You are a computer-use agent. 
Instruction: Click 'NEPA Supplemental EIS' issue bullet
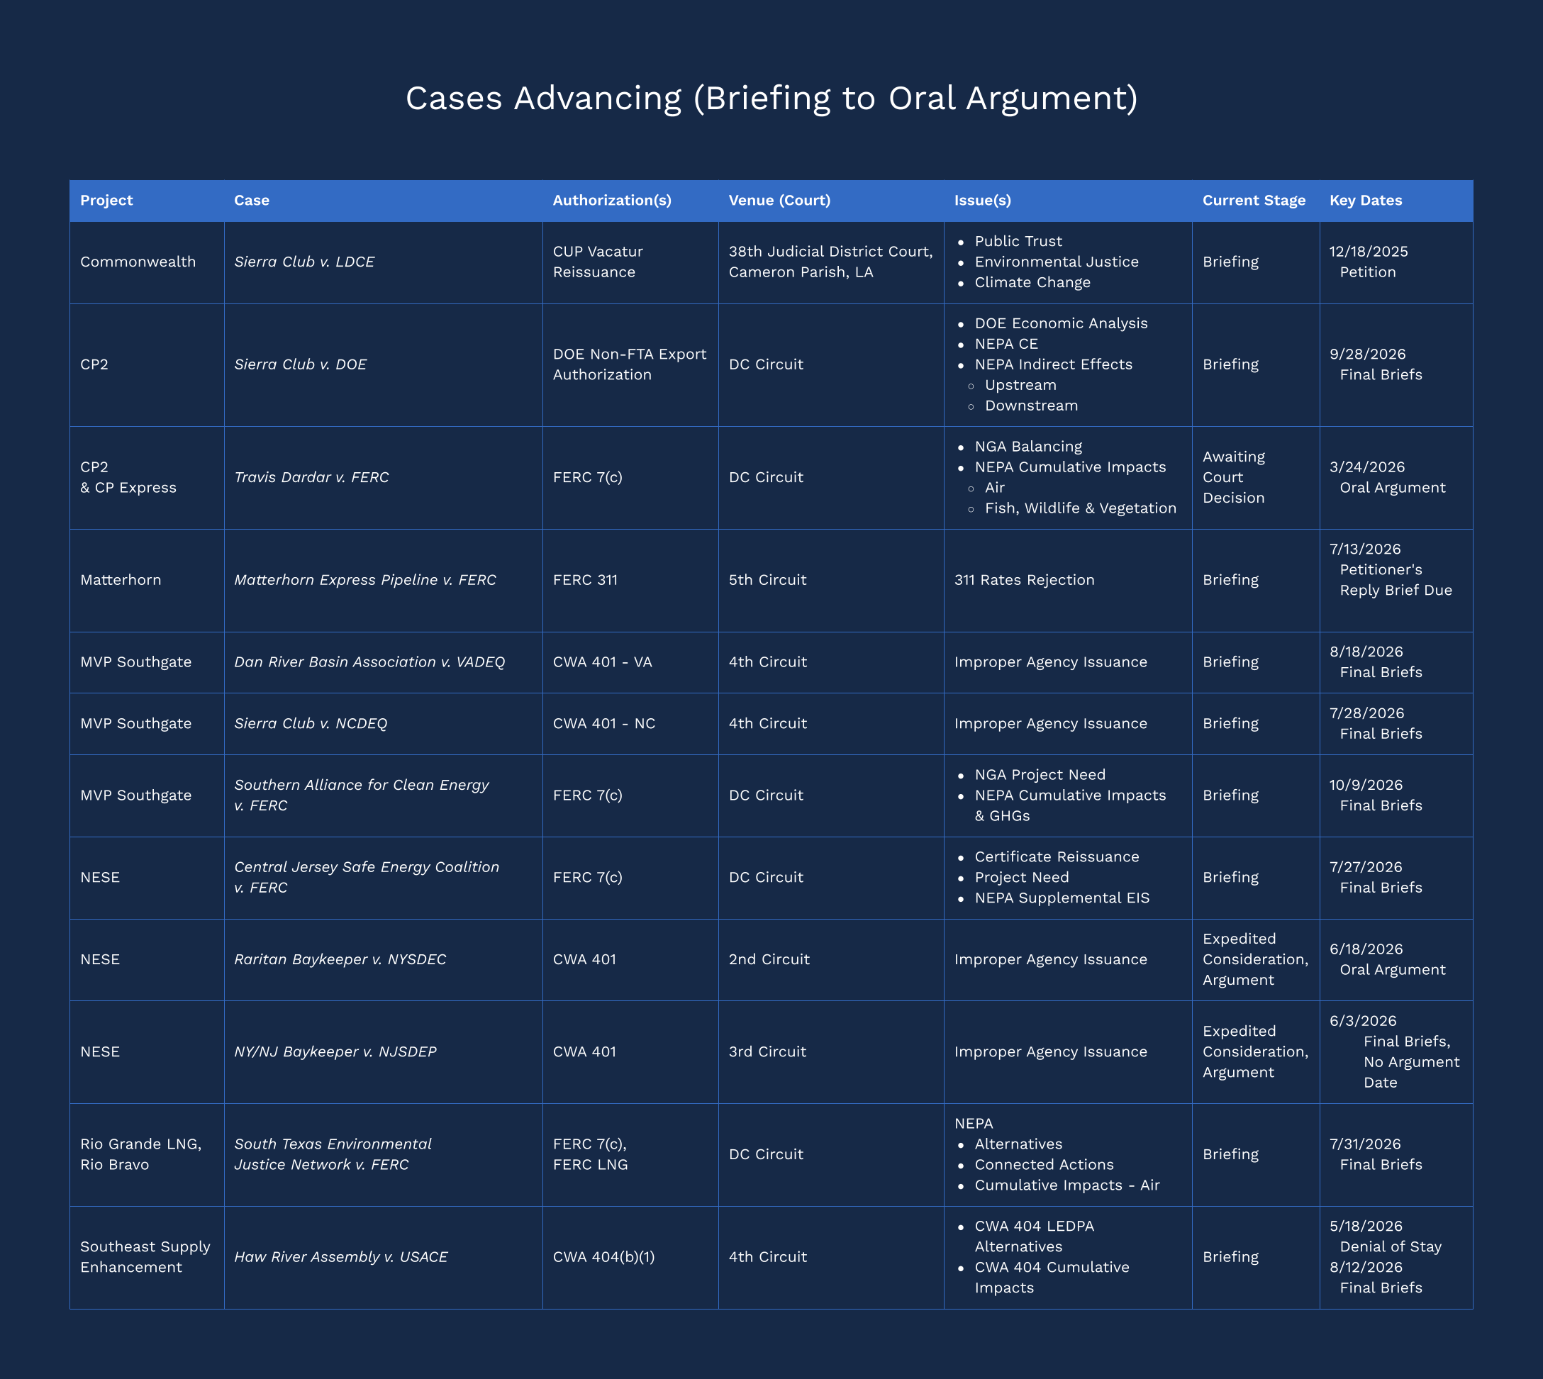tap(1062, 898)
